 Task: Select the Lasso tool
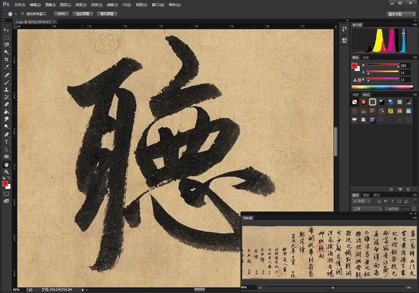tap(7, 45)
